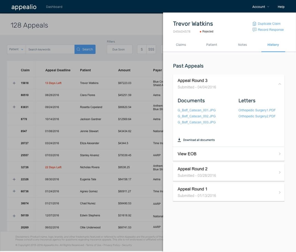296x252 pixels.
Task: Open Orthopedic Surgery1.PDF letter
Action: click(x=257, y=110)
